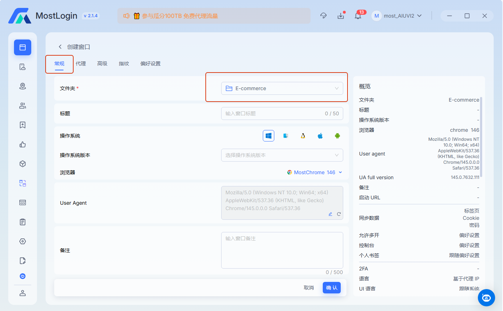
Task: Click the clipboard sidebar icon
Action: click(x=23, y=222)
